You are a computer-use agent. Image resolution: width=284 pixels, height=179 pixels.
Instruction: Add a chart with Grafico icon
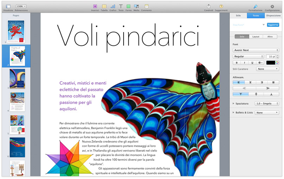[x=113, y=7]
